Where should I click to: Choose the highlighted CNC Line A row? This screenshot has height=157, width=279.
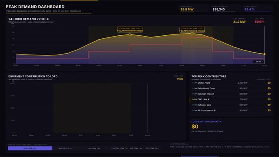(x=231, y=99)
